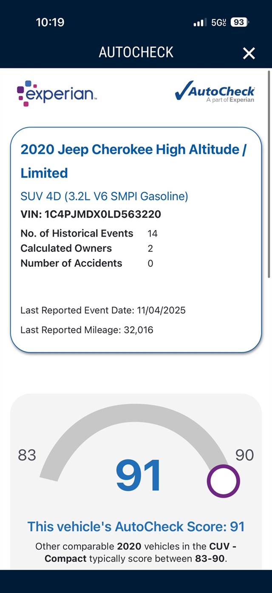The width and height of the screenshot is (272, 593).
Task: Tap the purple circle gauge marker
Action: tap(223, 481)
